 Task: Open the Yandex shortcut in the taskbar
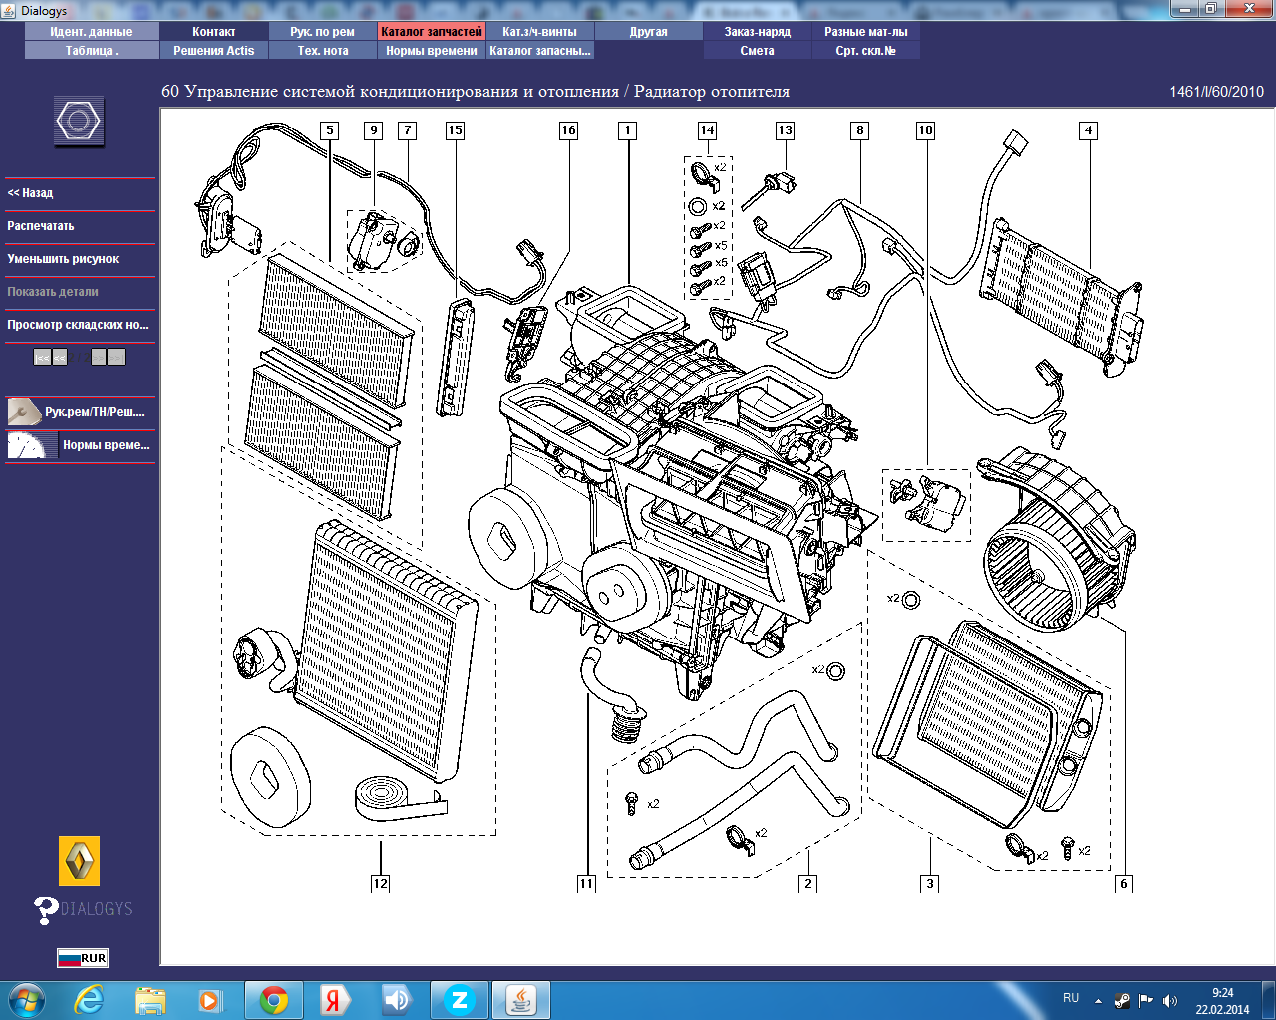click(334, 1000)
